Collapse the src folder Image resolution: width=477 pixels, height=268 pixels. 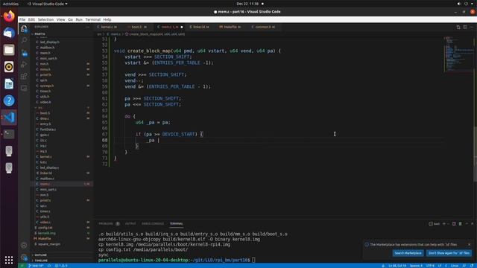pyautogui.click(x=61, y=107)
